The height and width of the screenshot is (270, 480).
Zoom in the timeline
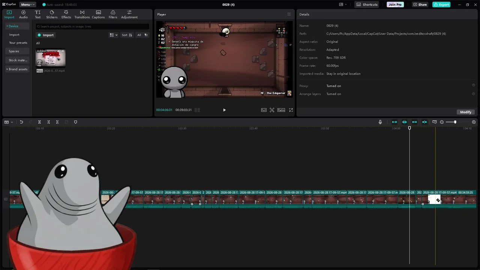[x=474, y=122]
